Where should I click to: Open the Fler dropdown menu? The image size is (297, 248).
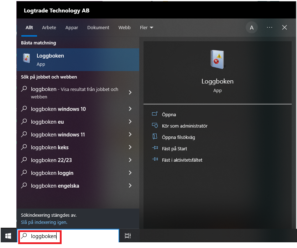tap(146, 28)
